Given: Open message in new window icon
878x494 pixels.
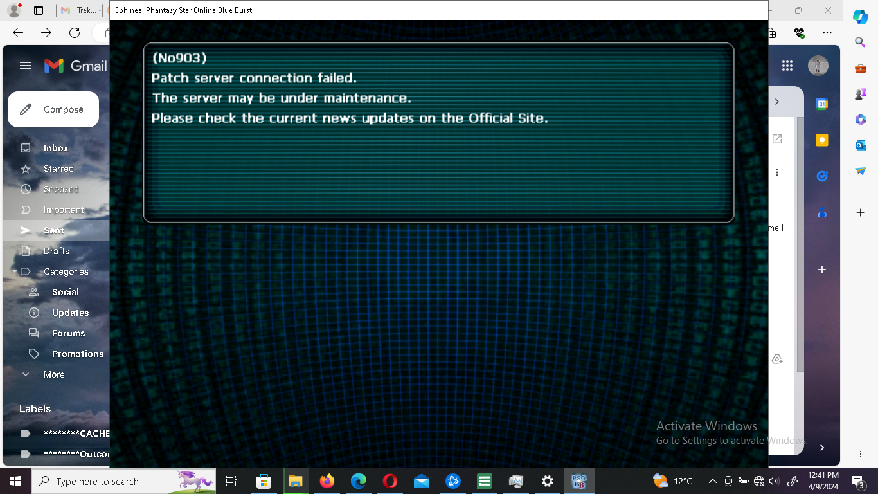Looking at the screenshot, I should pos(777,139).
